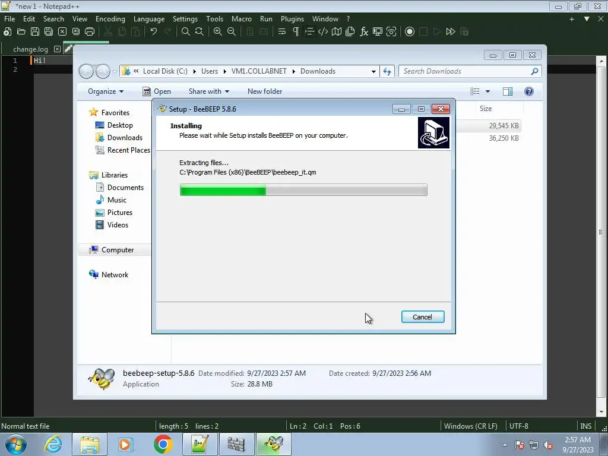The height and width of the screenshot is (456, 608).
Task: Open the Windows Start button
Action: [15, 444]
